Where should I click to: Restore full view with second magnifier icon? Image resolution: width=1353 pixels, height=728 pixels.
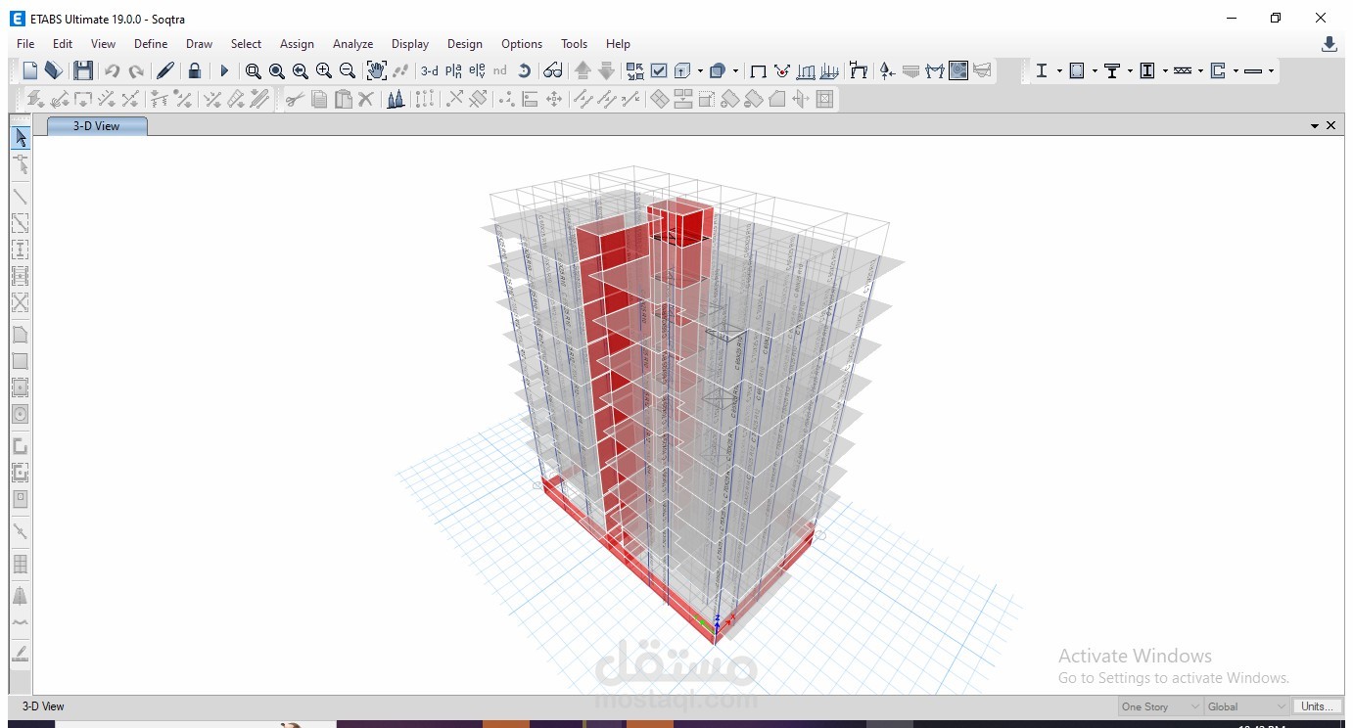(277, 70)
